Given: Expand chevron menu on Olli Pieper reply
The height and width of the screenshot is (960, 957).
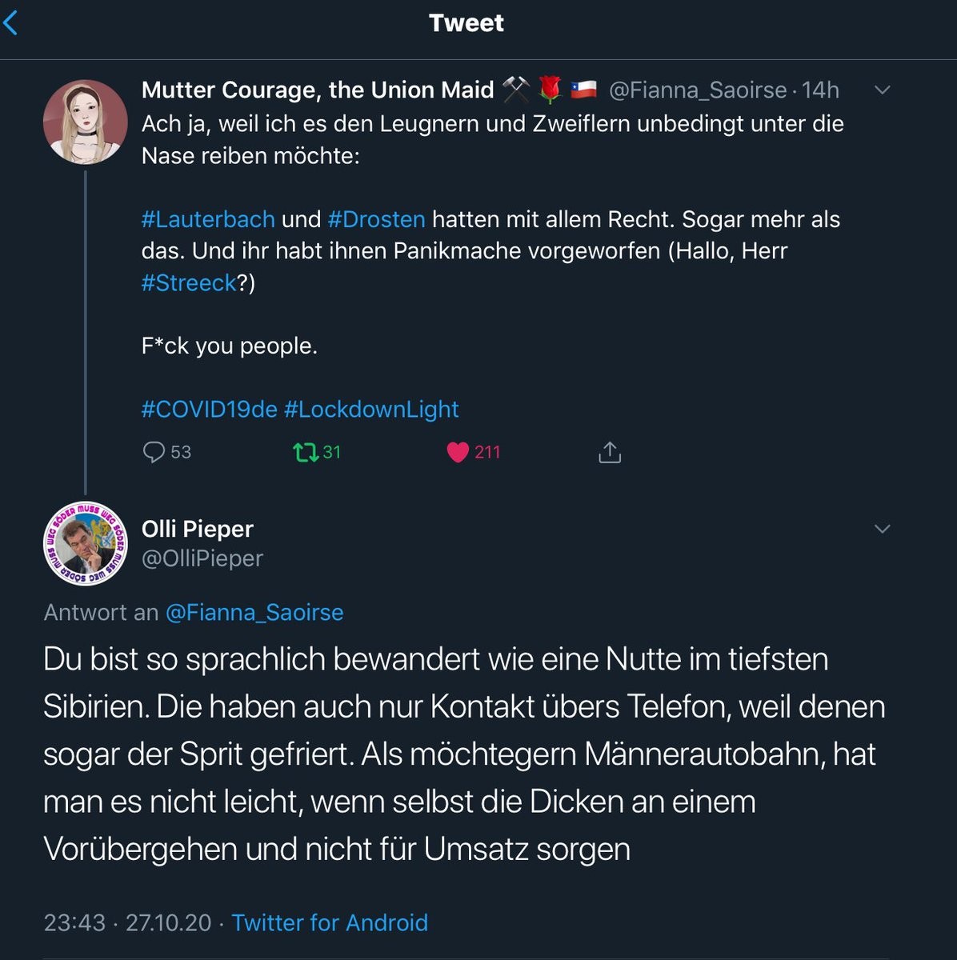Looking at the screenshot, I should tap(882, 529).
